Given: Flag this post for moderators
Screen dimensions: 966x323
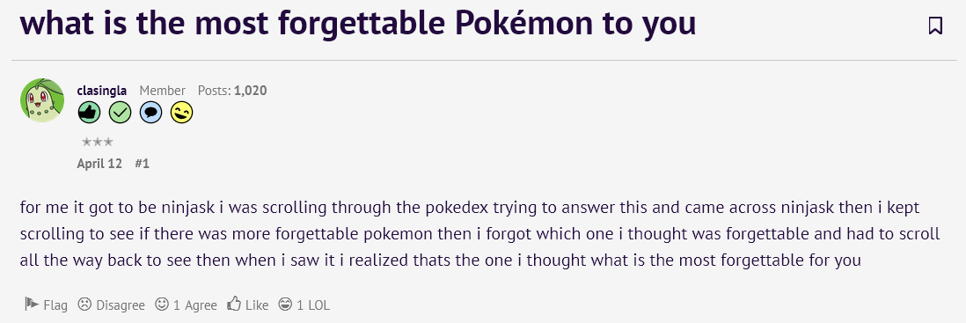Looking at the screenshot, I should [x=47, y=305].
